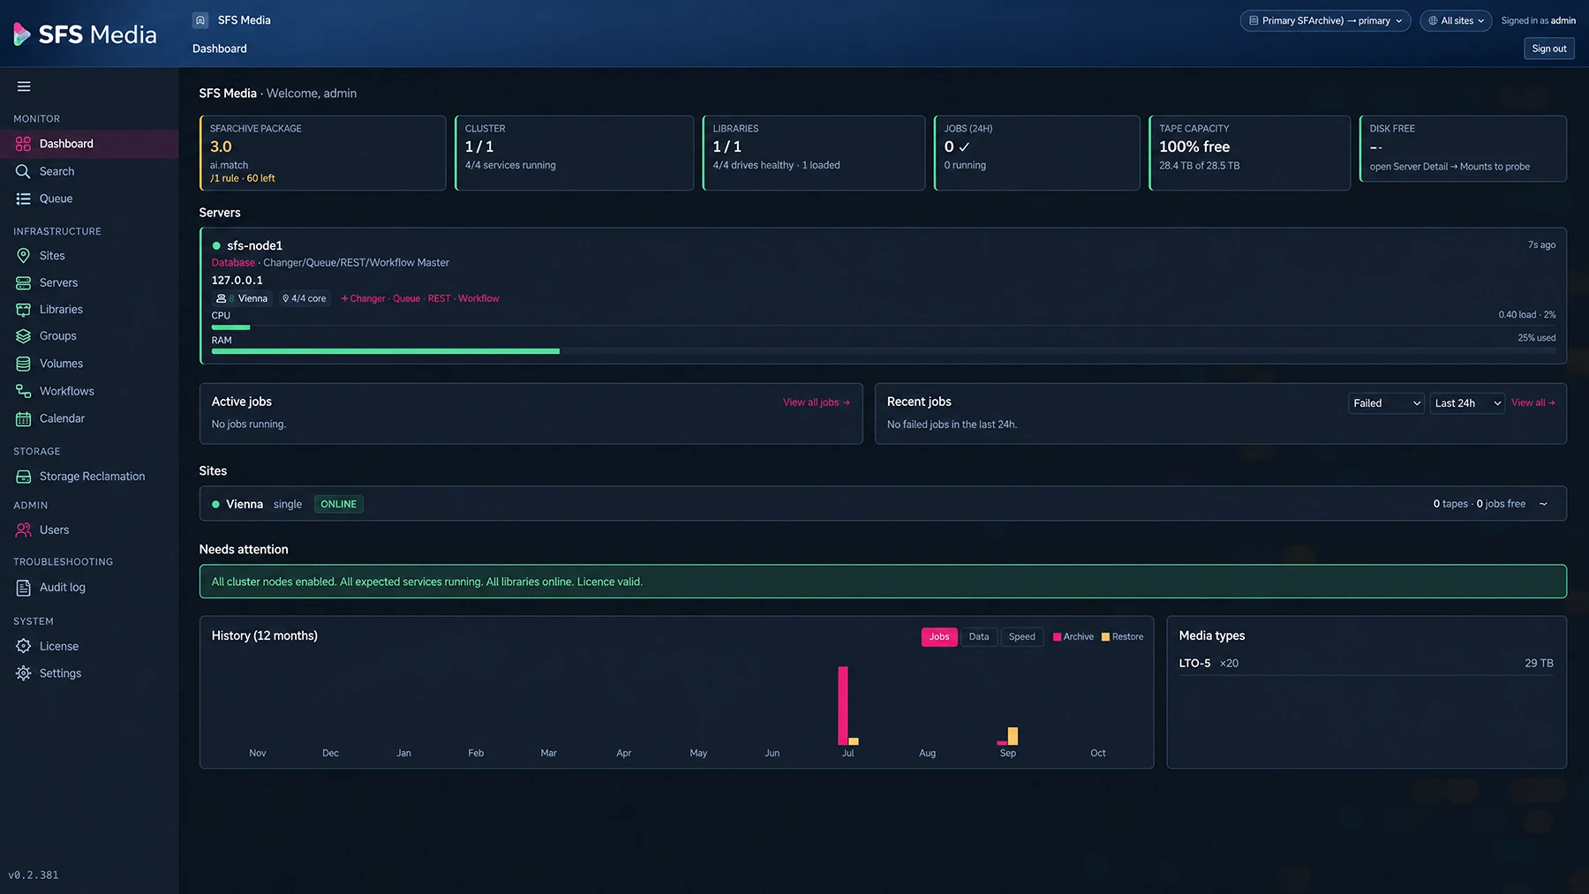The height and width of the screenshot is (894, 1589).
Task: Switch History chart to Jobs tab
Action: [939, 637]
